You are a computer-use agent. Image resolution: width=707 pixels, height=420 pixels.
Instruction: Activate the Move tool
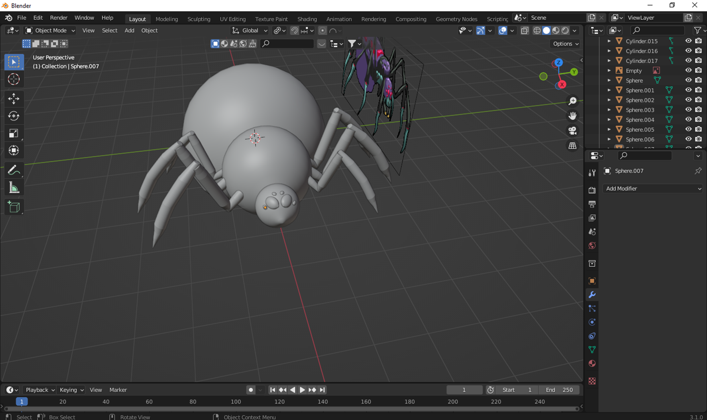14,98
